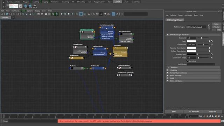Open the Script Editor icon at bottom right
Image resolution: width=224 pixels, height=126 pixels.
(223, 121)
